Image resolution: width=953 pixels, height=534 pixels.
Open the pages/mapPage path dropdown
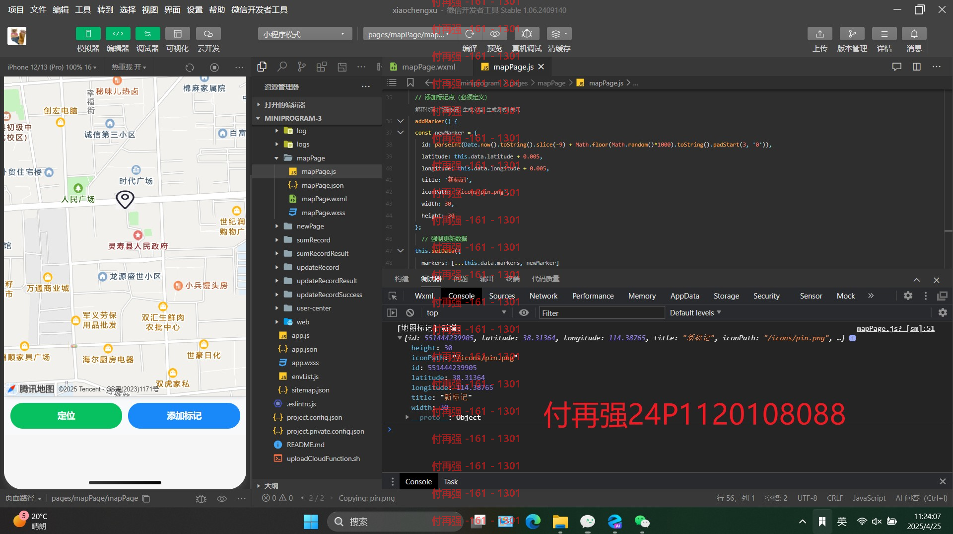point(408,34)
